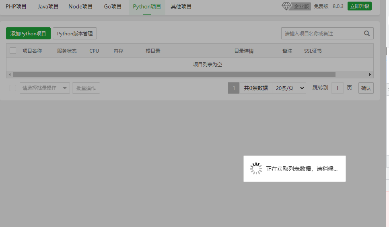Click the loading spinner icon

(256, 168)
